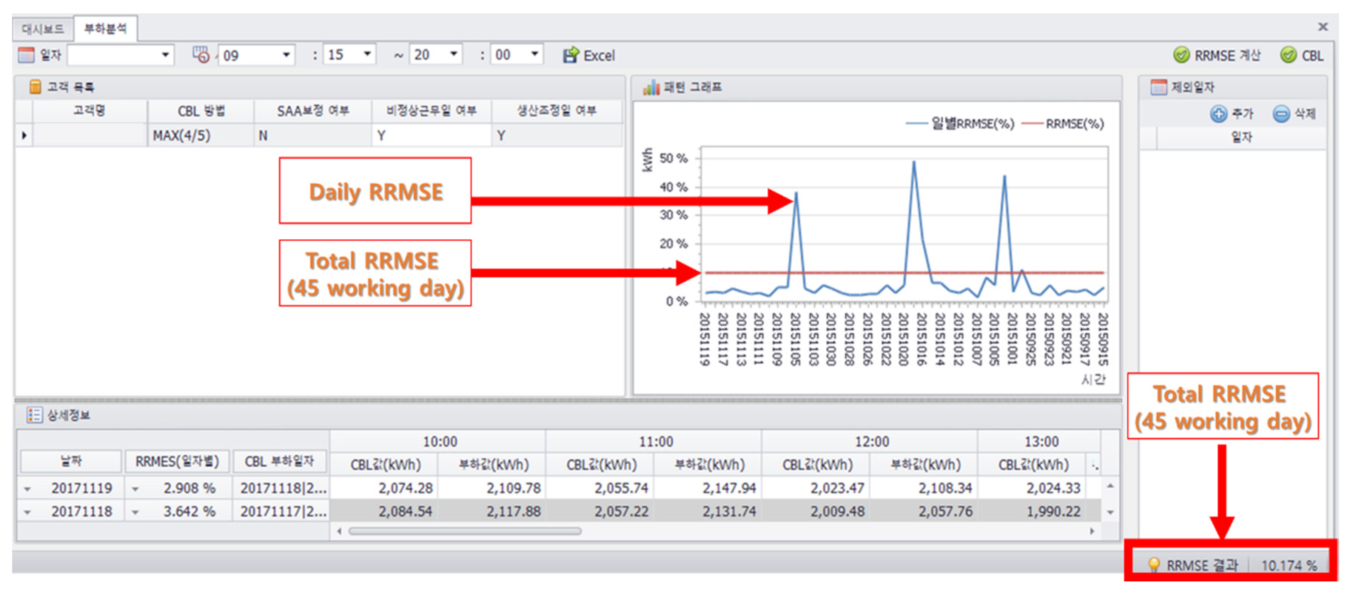
Task: Click the clock time-range icon
Action: coord(201,55)
